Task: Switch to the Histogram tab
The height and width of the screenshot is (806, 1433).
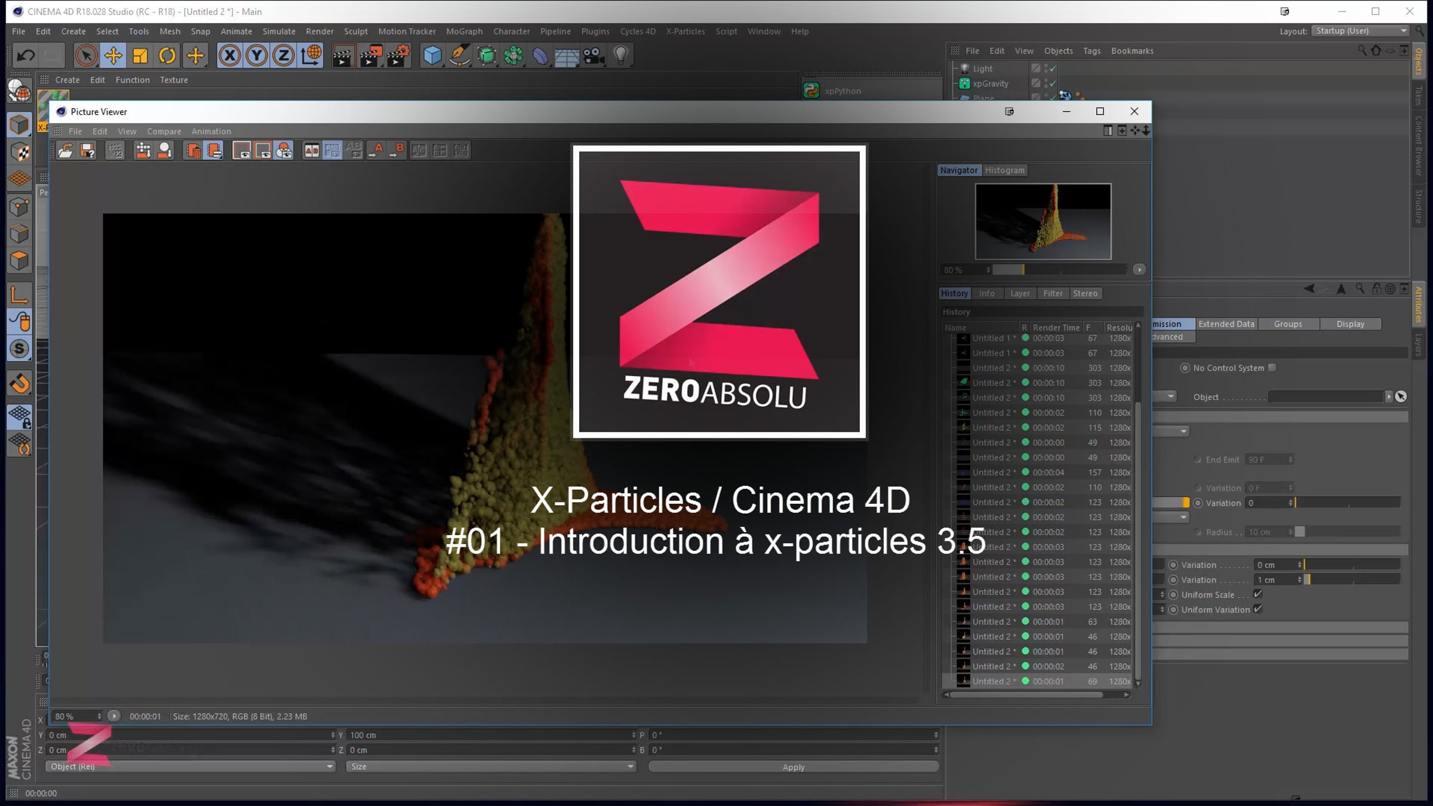Action: tap(1005, 170)
